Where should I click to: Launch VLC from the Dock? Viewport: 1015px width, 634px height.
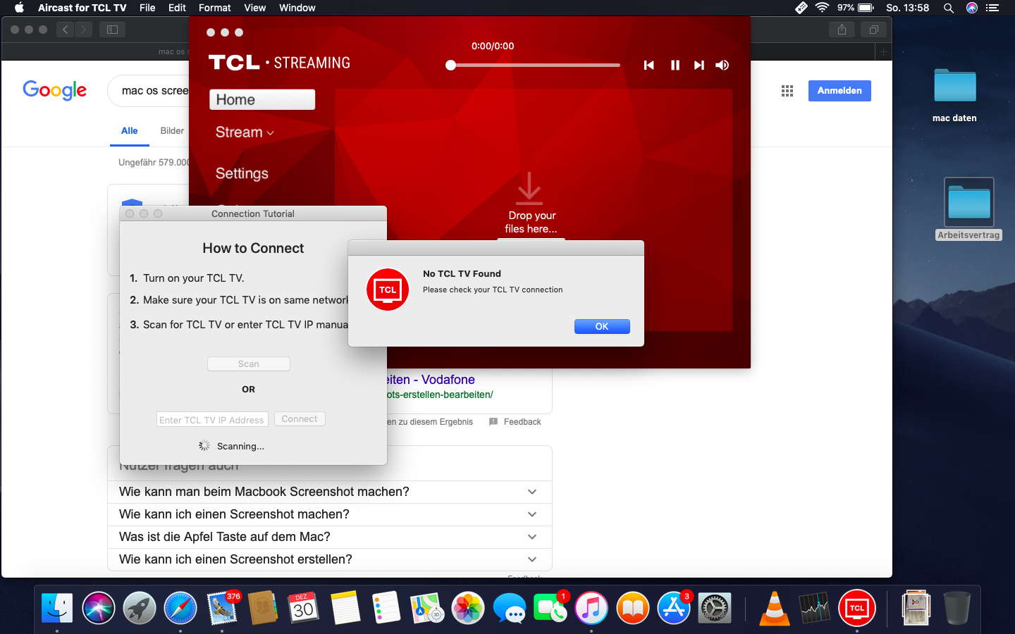click(775, 608)
